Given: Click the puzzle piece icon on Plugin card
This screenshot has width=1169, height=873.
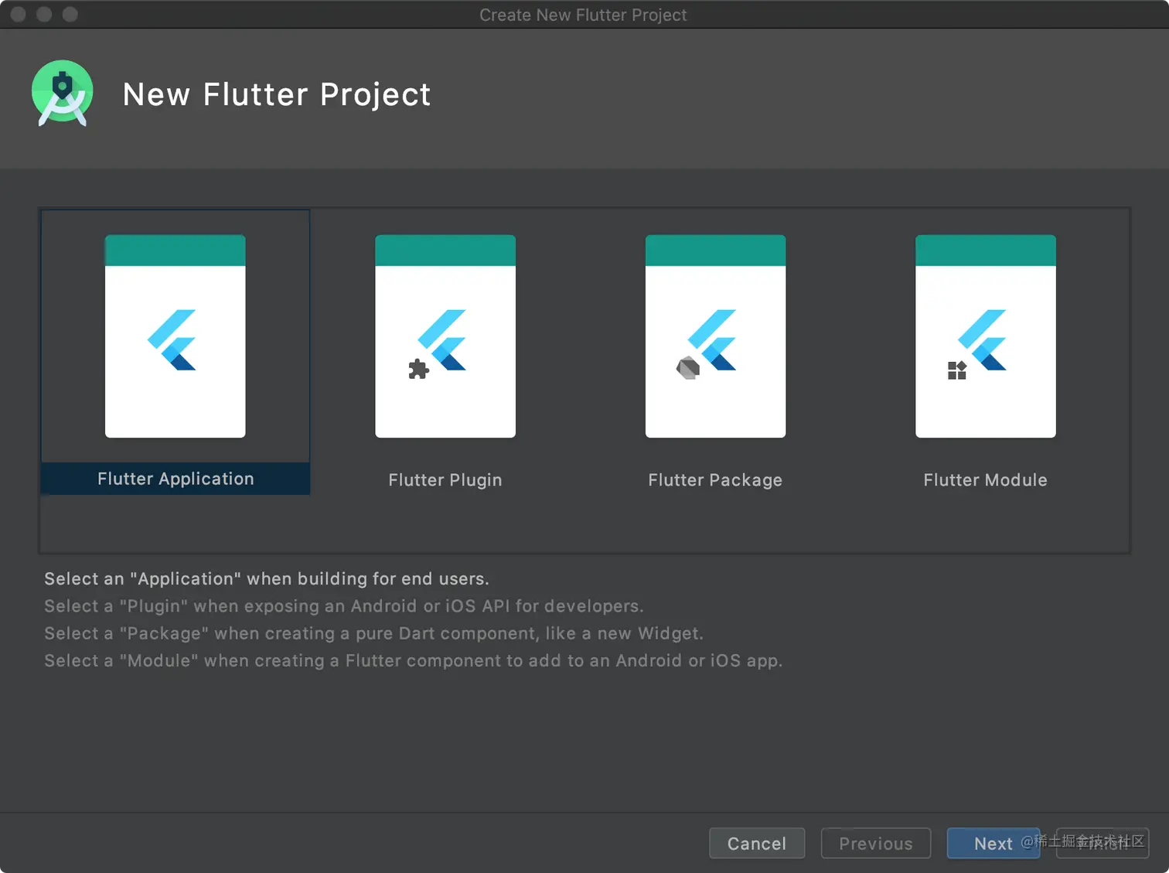Looking at the screenshot, I should pyautogui.click(x=418, y=369).
